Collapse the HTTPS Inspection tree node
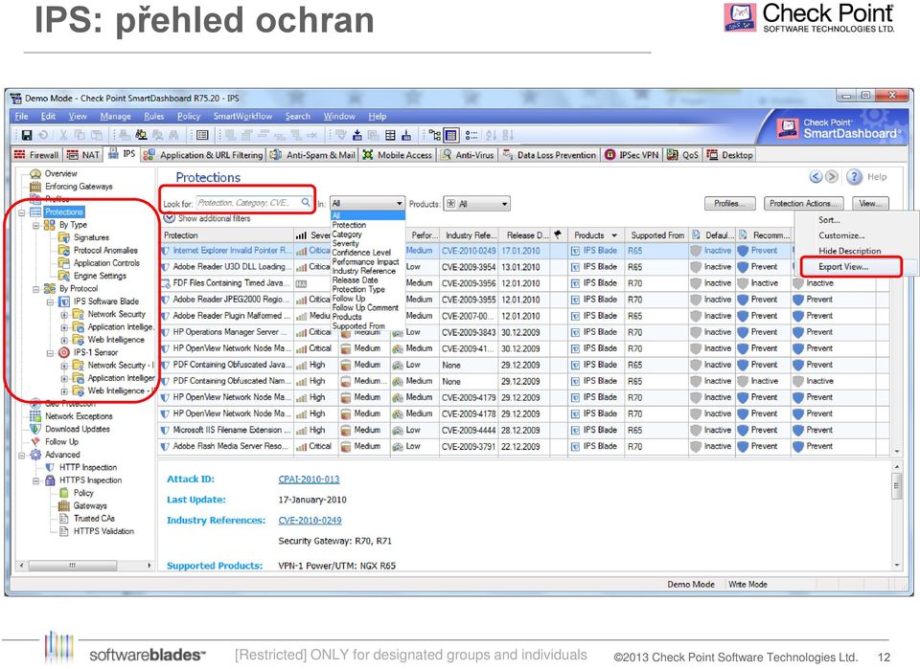Viewport: 920px width, 669px height. click(x=35, y=480)
